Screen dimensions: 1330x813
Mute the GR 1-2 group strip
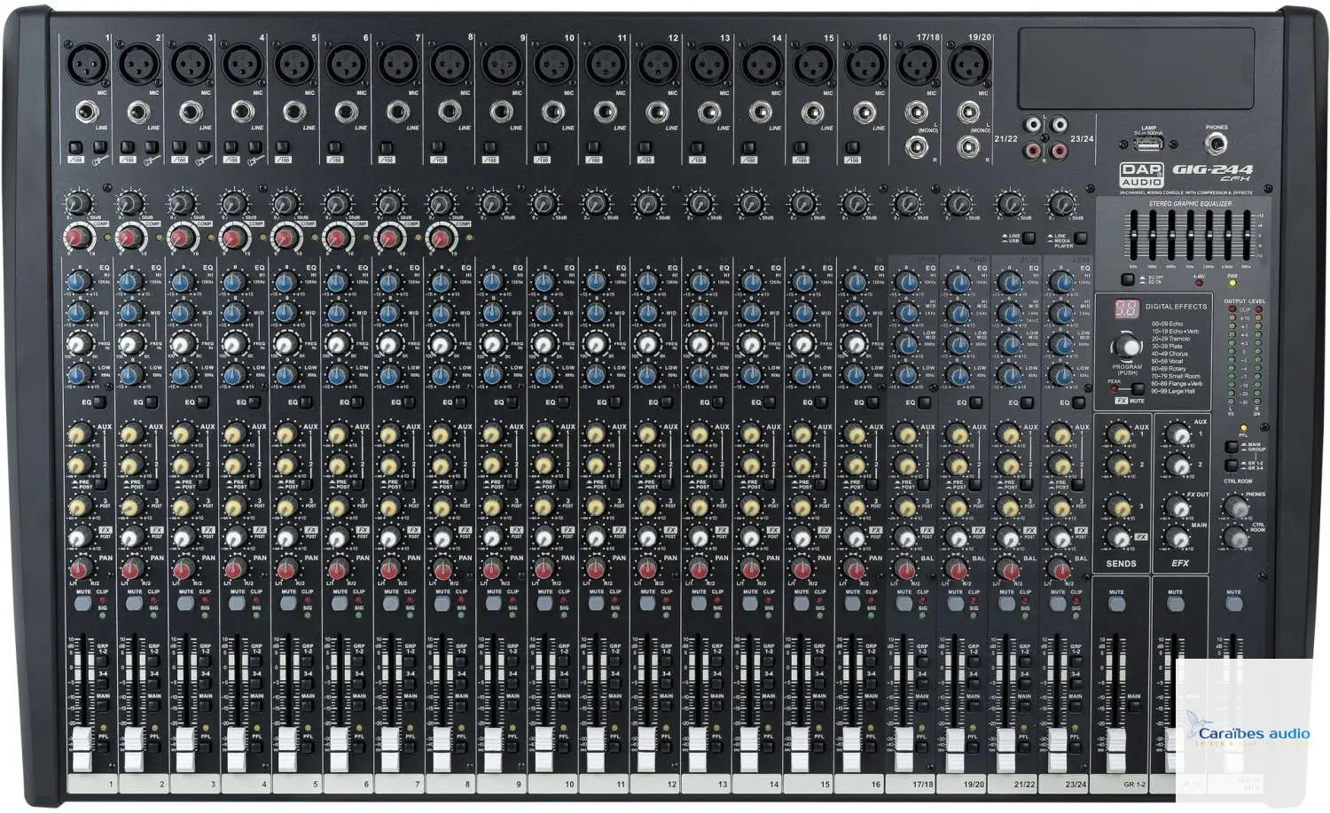pos(1116,604)
